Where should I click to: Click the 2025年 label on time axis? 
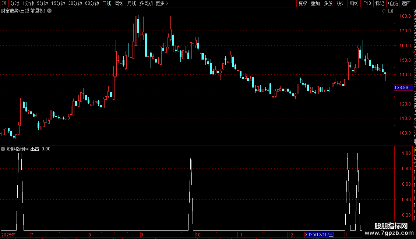[8, 235]
